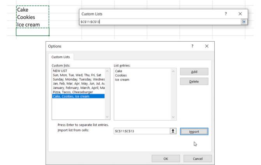Screen dimensions: 261x165
Task: Click the active empty cell below Ice cream
Action: pyautogui.click(x=33, y=32)
